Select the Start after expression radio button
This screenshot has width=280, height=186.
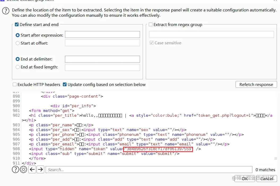point(18,35)
